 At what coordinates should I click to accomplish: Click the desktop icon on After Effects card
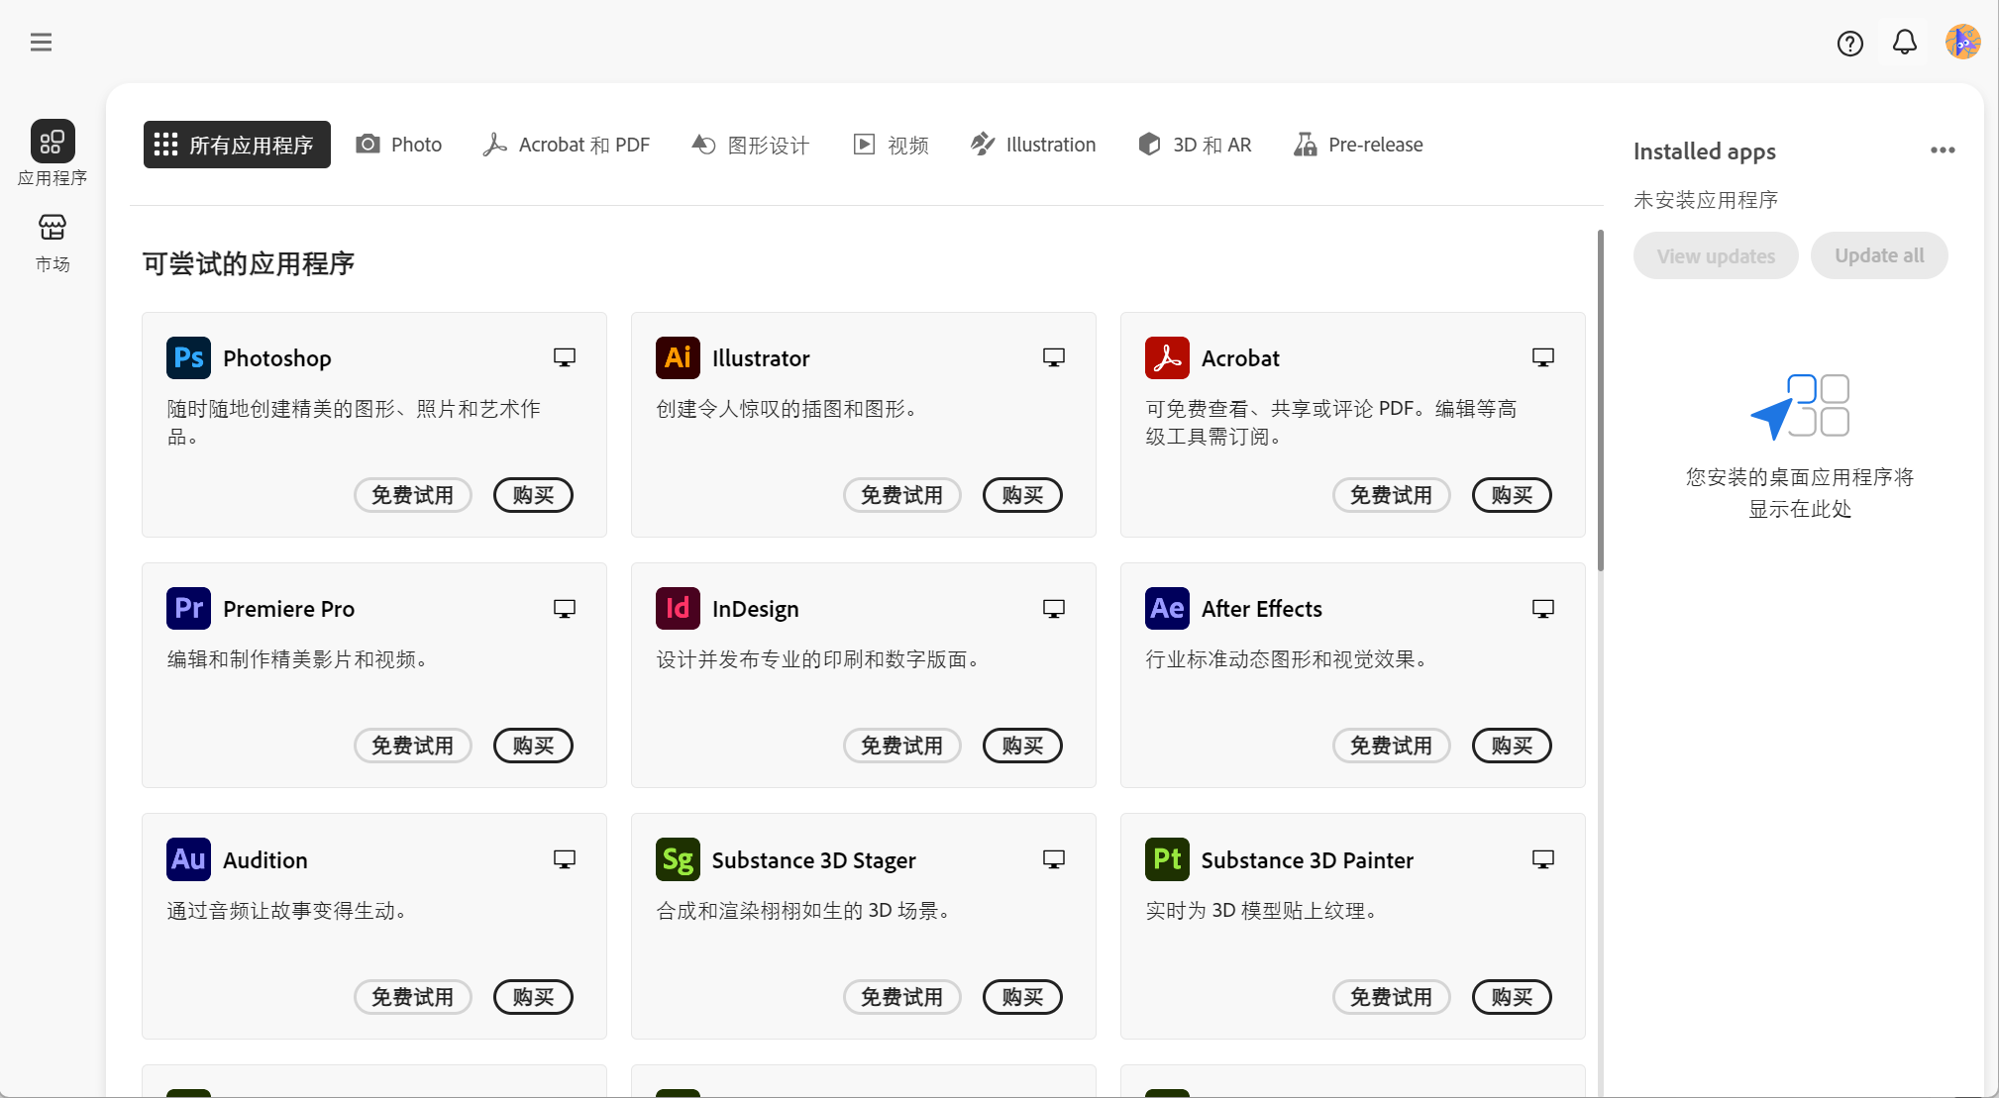[x=1543, y=609]
